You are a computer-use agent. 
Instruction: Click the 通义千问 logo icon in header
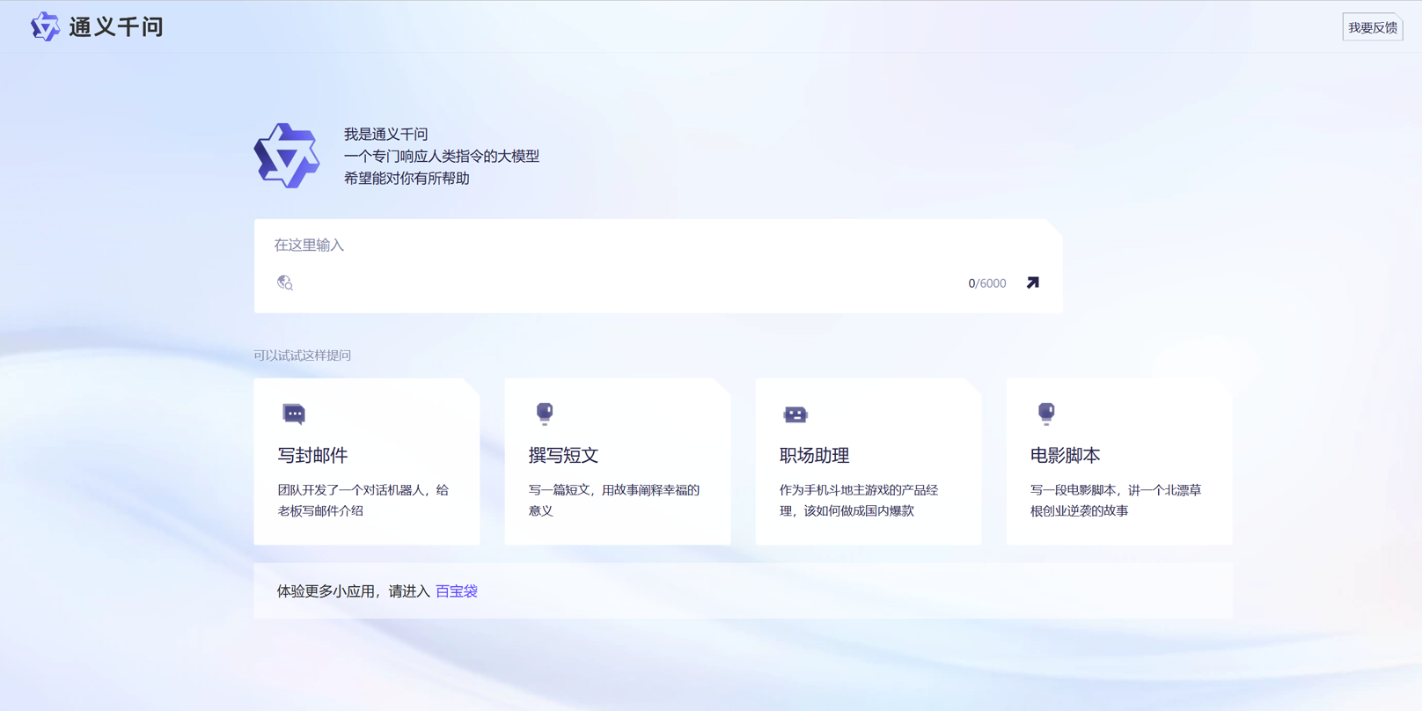click(45, 26)
